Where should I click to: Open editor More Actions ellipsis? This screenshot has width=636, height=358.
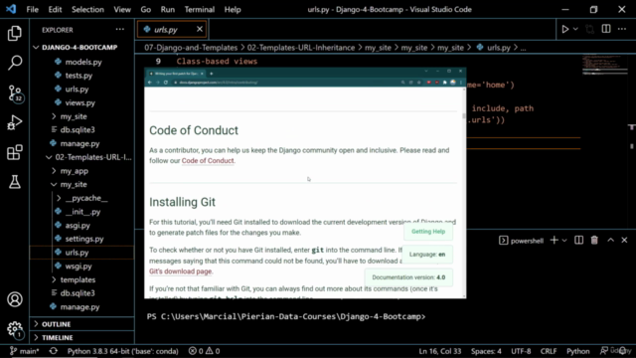(622, 29)
